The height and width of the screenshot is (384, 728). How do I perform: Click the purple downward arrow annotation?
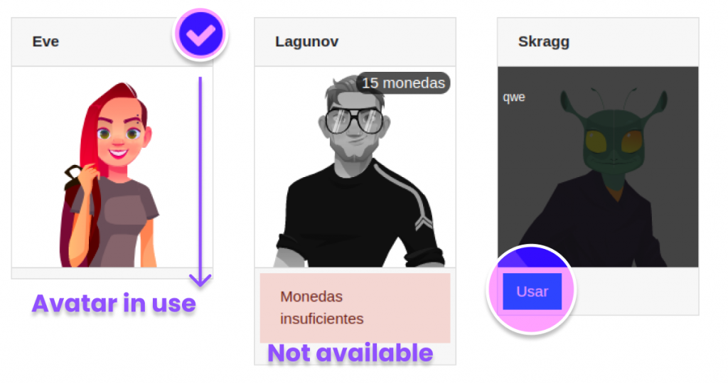coord(200,181)
